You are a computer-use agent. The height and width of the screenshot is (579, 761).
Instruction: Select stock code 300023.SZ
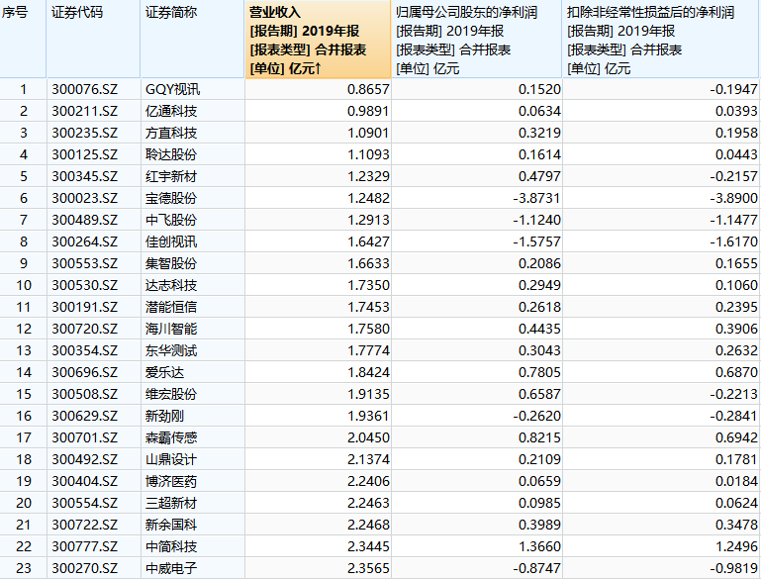tap(85, 199)
